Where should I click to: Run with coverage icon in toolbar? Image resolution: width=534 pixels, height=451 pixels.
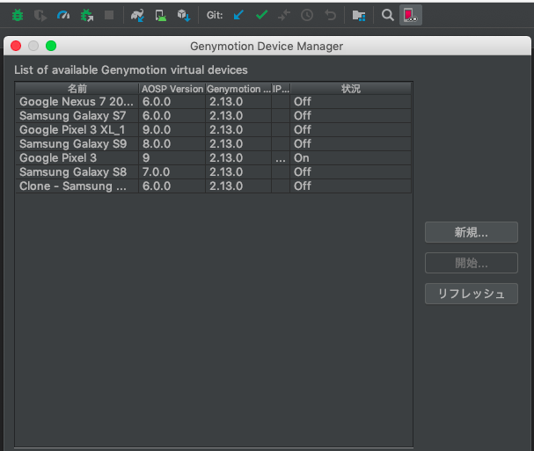40,15
